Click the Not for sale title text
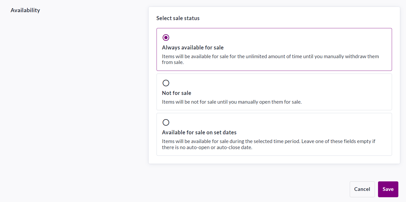 pyautogui.click(x=176, y=93)
